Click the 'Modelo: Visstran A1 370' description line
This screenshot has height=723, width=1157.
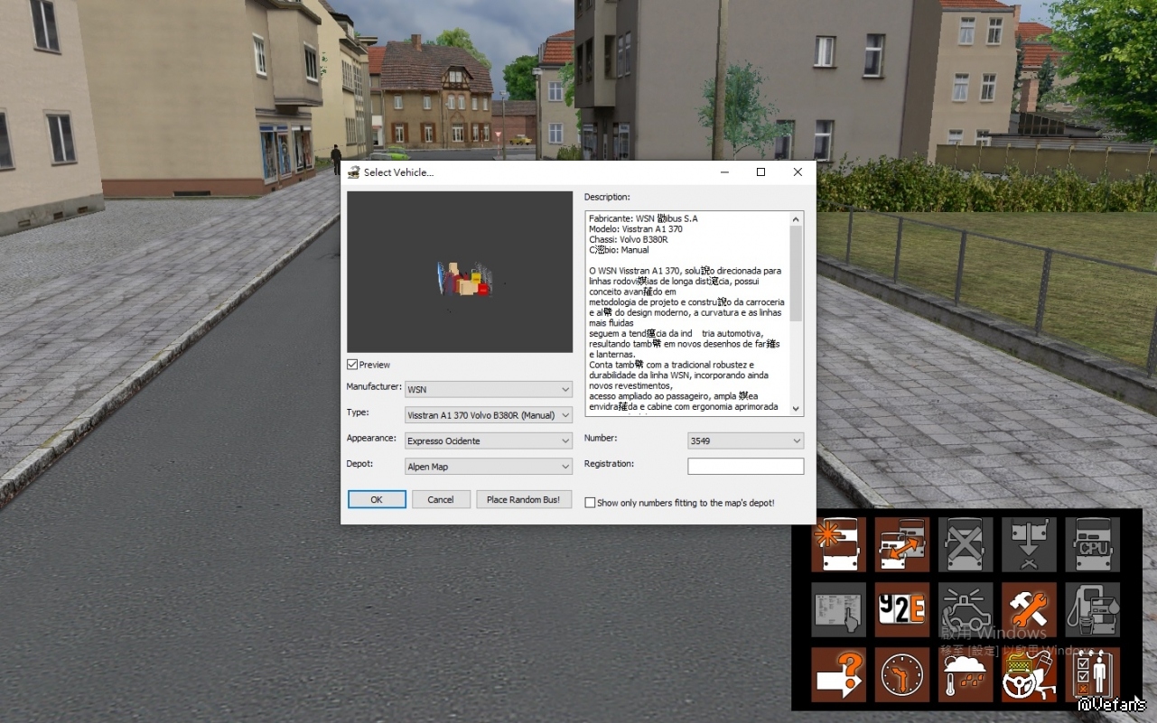click(x=636, y=229)
